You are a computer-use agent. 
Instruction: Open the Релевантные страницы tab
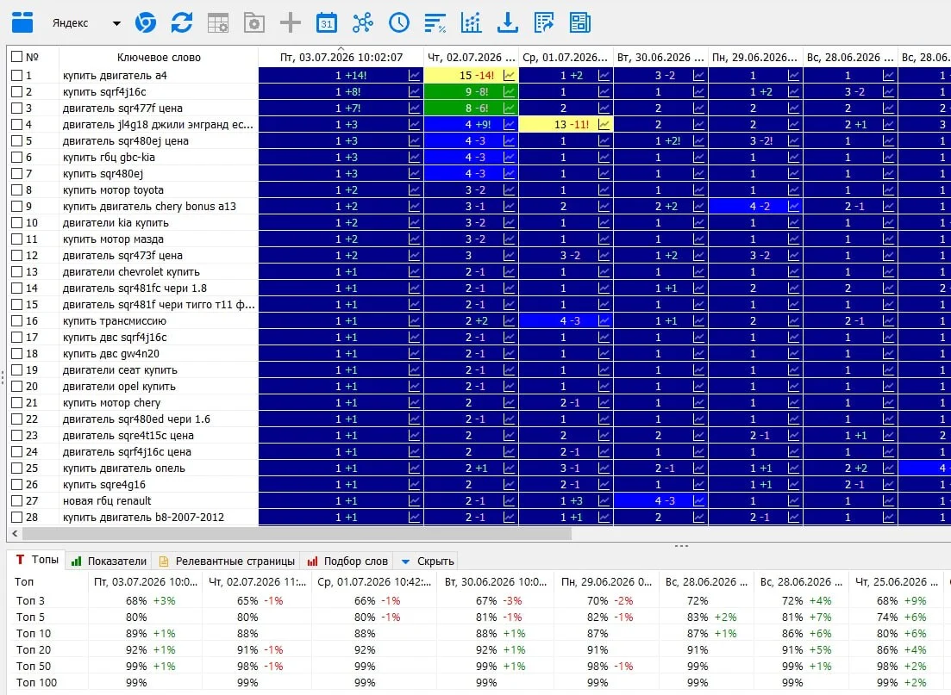pos(228,562)
